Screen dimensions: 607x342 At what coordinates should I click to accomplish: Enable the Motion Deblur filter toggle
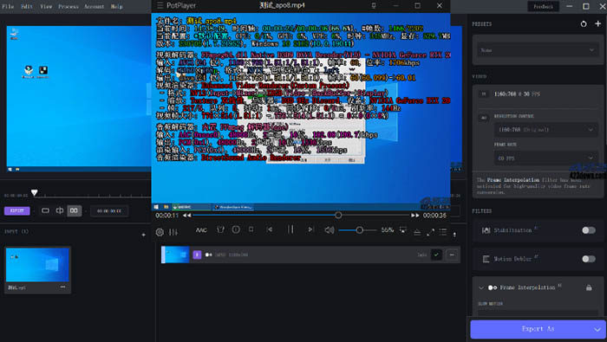click(589, 259)
